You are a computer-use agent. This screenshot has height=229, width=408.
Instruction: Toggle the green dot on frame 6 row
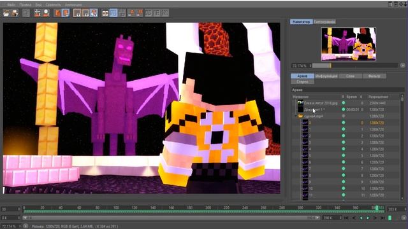click(x=344, y=162)
